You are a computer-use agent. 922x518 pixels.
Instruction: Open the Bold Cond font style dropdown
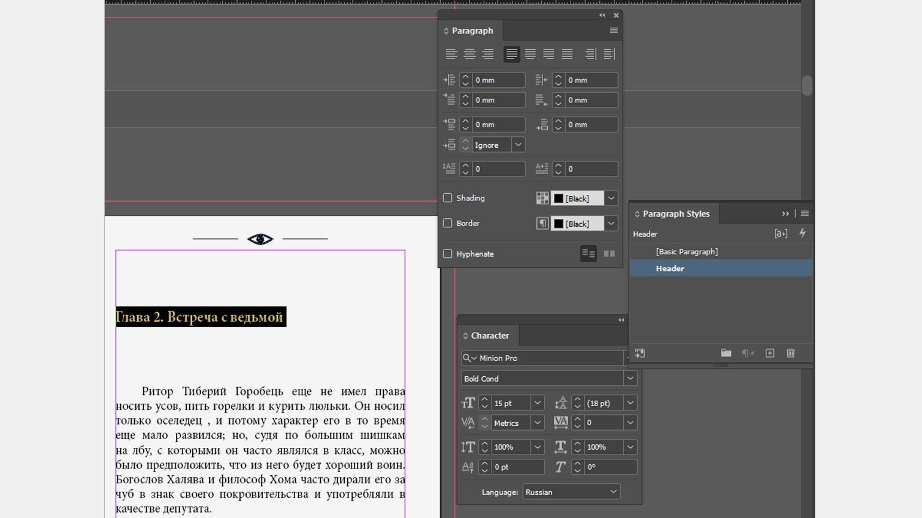pyautogui.click(x=630, y=379)
